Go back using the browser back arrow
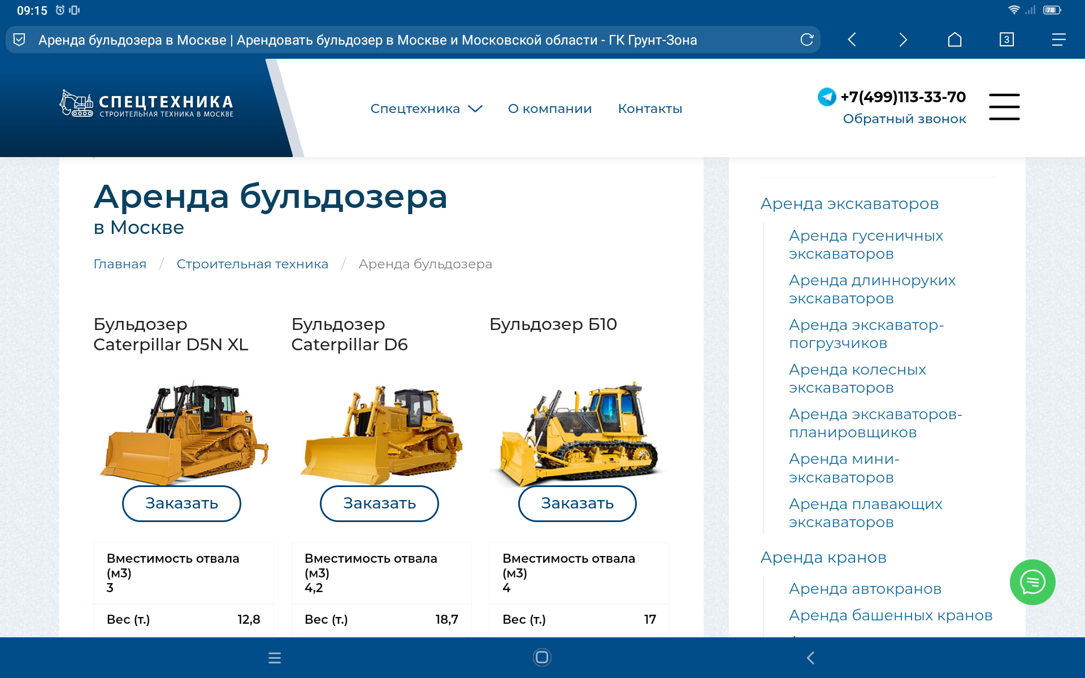The width and height of the screenshot is (1085, 678). (852, 40)
